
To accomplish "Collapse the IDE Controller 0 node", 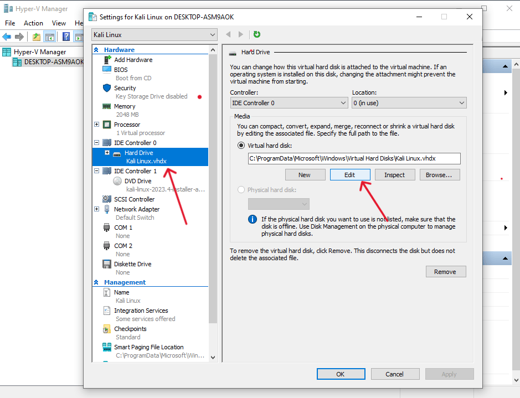I will tap(96, 143).
